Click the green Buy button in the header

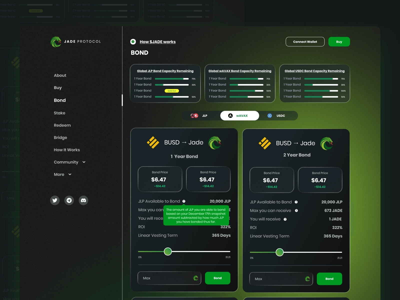click(x=339, y=42)
